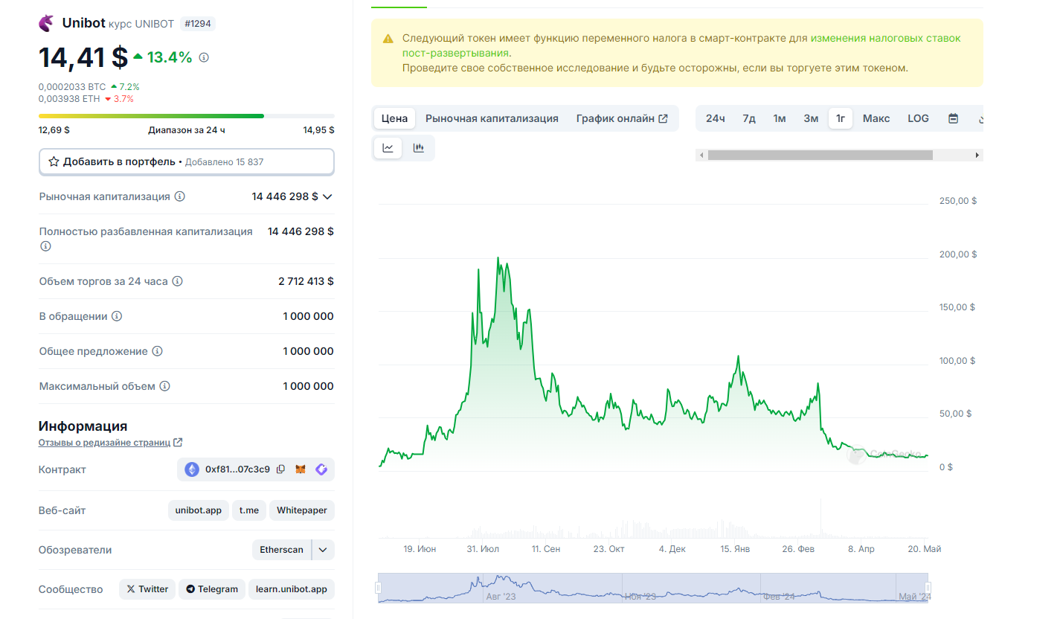This screenshot has width=1060, height=619.
Task: Open the Twitter community link
Action: (147, 589)
